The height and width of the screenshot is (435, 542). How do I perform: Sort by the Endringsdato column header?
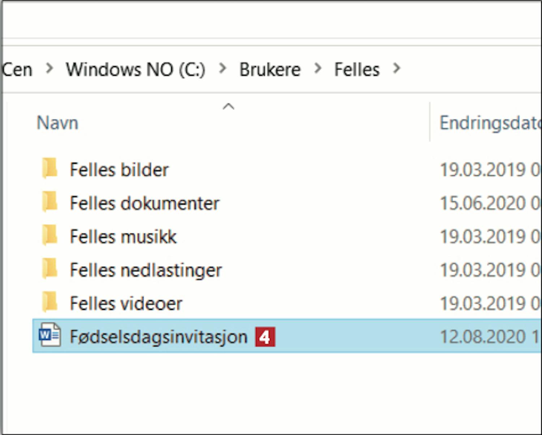click(x=490, y=123)
